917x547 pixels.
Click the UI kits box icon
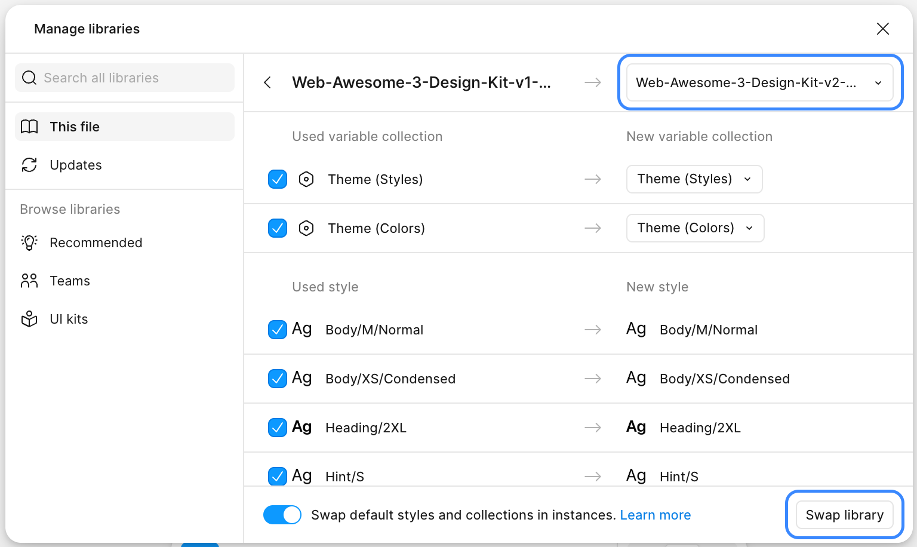pyautogui.click(x=29, y=319)
